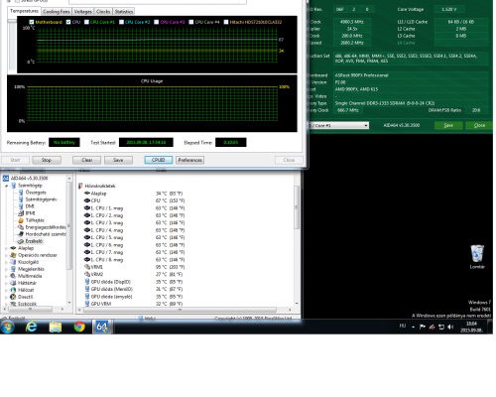Expand the Kiszolgáló tree node
This screenshot has width=496, height=397.
point(7,262)
